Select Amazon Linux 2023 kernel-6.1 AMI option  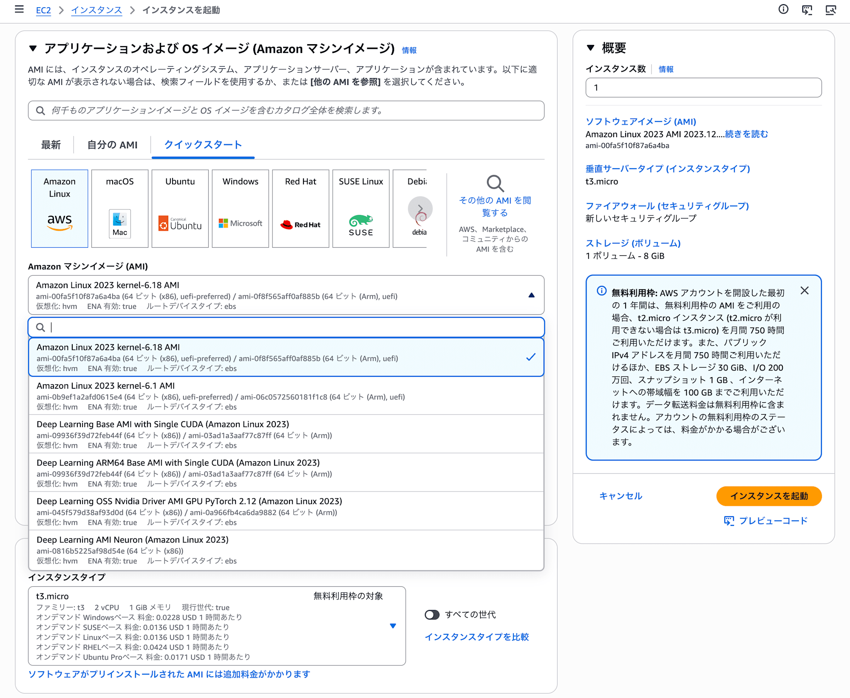click(x=286, y=396)
